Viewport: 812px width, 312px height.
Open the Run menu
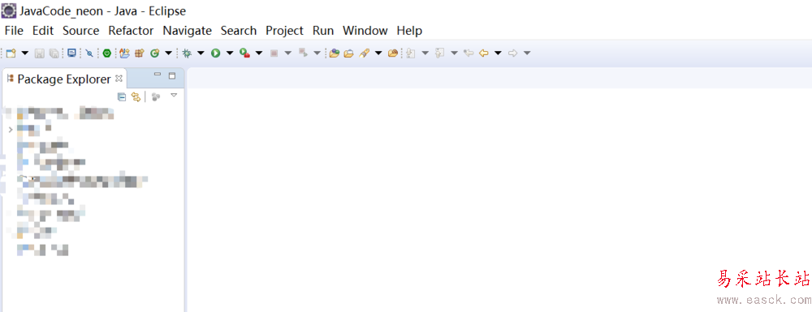click(x=323, y=31)
